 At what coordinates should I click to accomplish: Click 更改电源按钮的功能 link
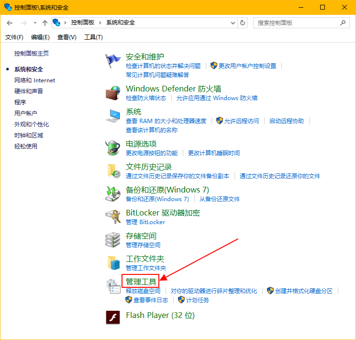click(x=152, y=153)
